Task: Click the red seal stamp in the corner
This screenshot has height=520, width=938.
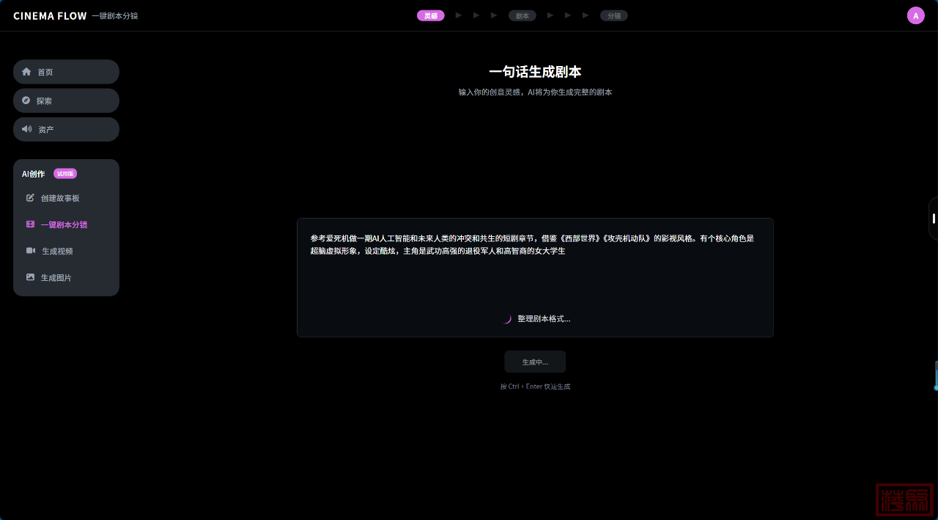Action: tap(904, 499)
